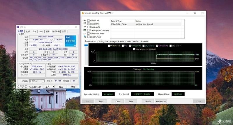Tick the Stress local disks checkbox
The image size is (233, 125).
(89, 34)
